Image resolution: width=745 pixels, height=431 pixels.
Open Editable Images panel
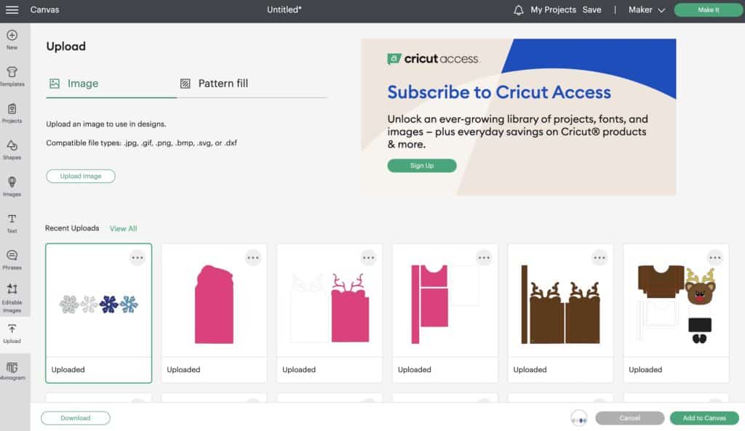coord(12,298)
